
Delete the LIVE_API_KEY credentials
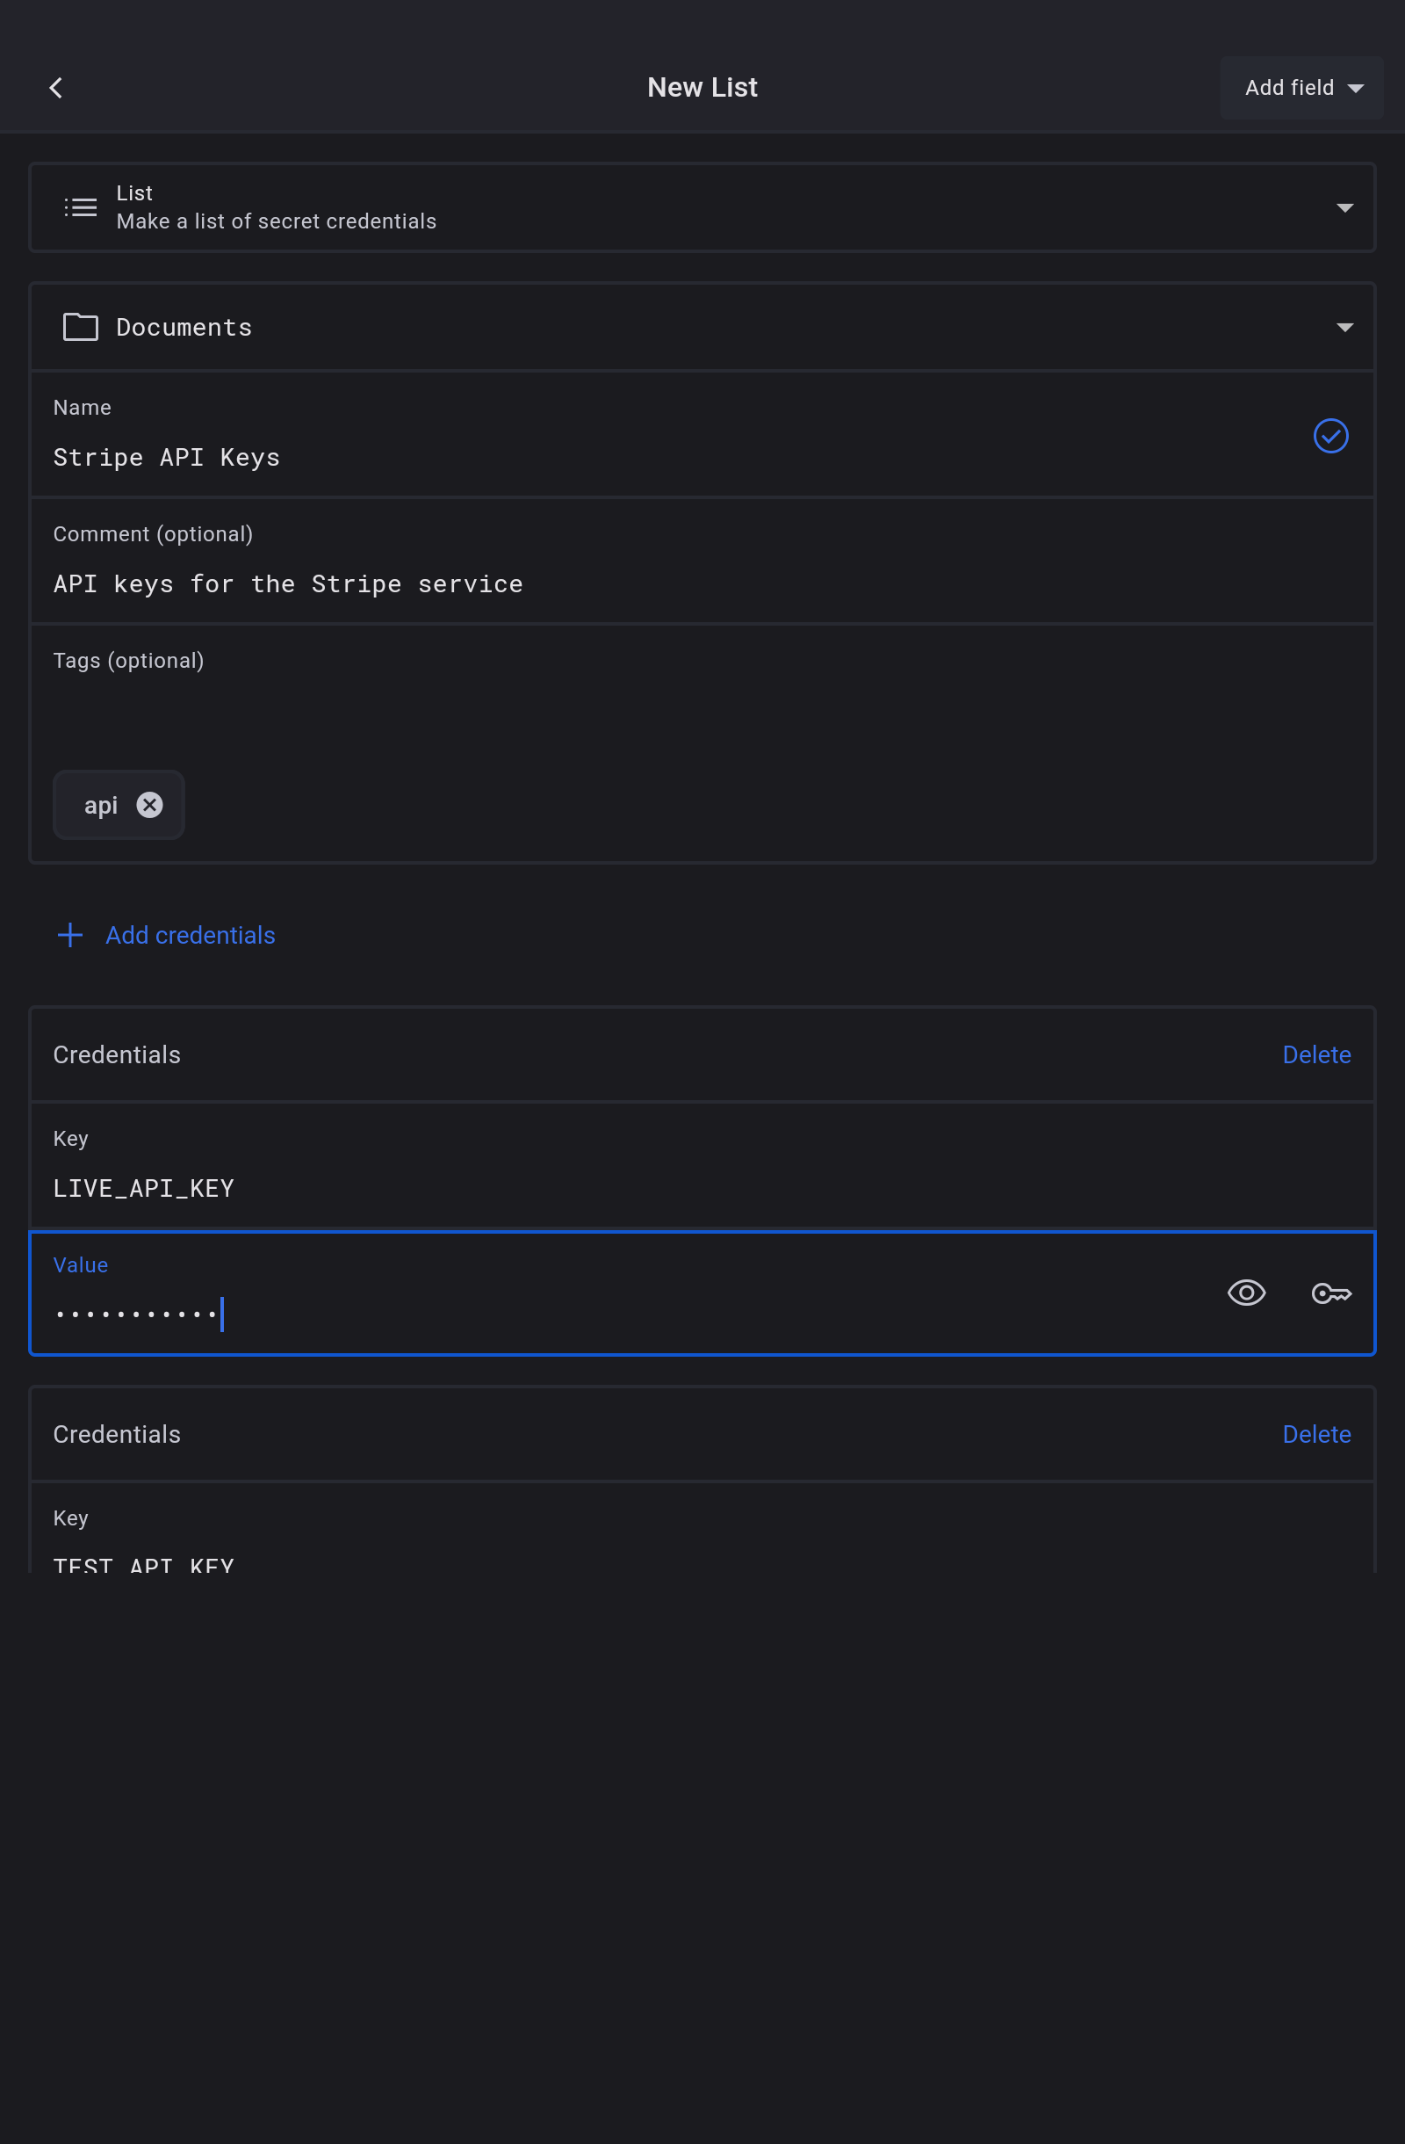1315,1054
